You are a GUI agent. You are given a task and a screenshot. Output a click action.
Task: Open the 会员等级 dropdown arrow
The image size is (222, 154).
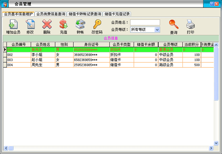[x=157, y=30]
